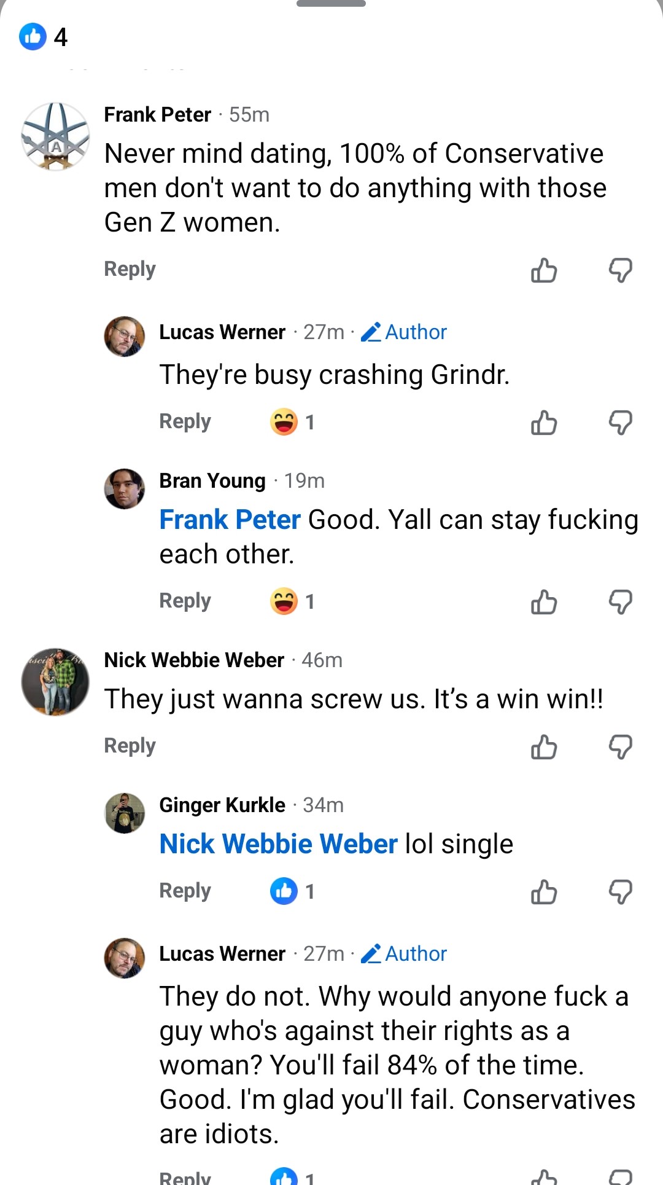
Task: Dislike Nick Webbie Weber's comment
Action: click(x=621, y=746)
